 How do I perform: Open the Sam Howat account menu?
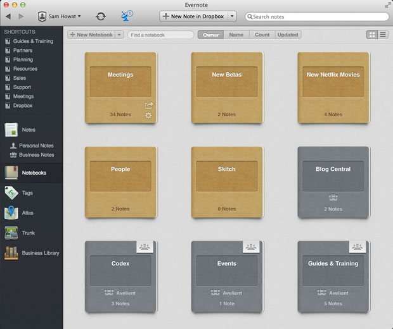59,16
